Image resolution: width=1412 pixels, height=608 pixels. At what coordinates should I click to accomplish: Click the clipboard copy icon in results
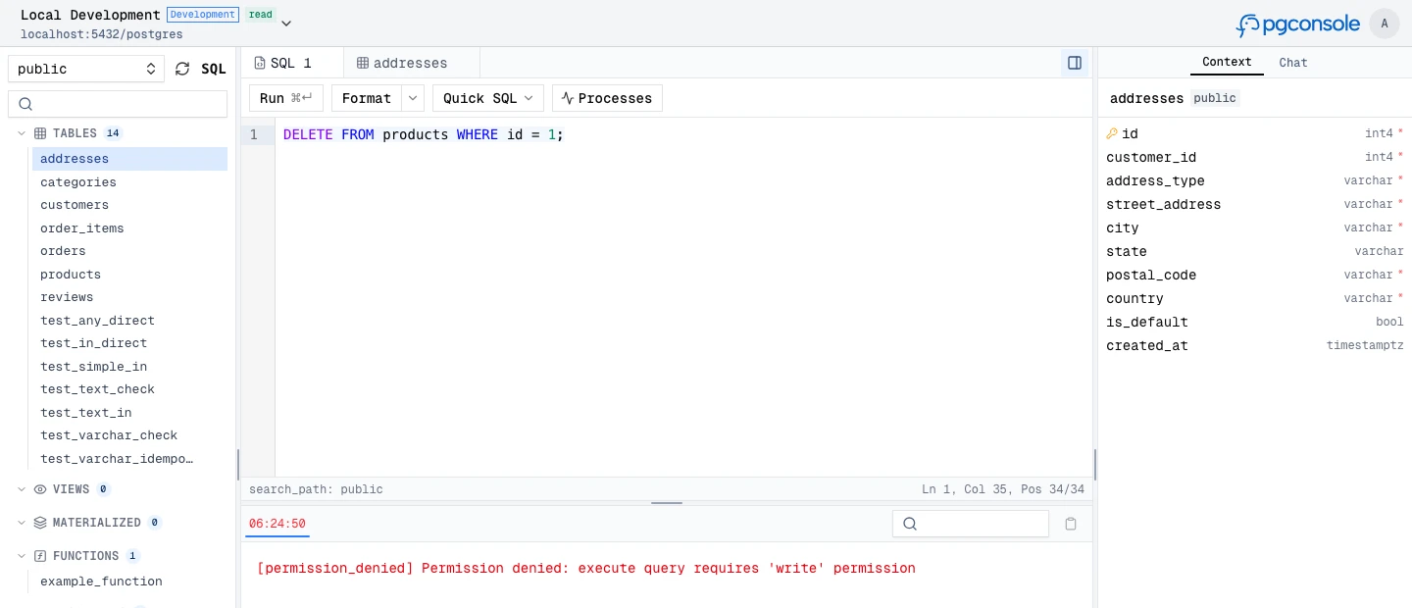[1071, 524]
